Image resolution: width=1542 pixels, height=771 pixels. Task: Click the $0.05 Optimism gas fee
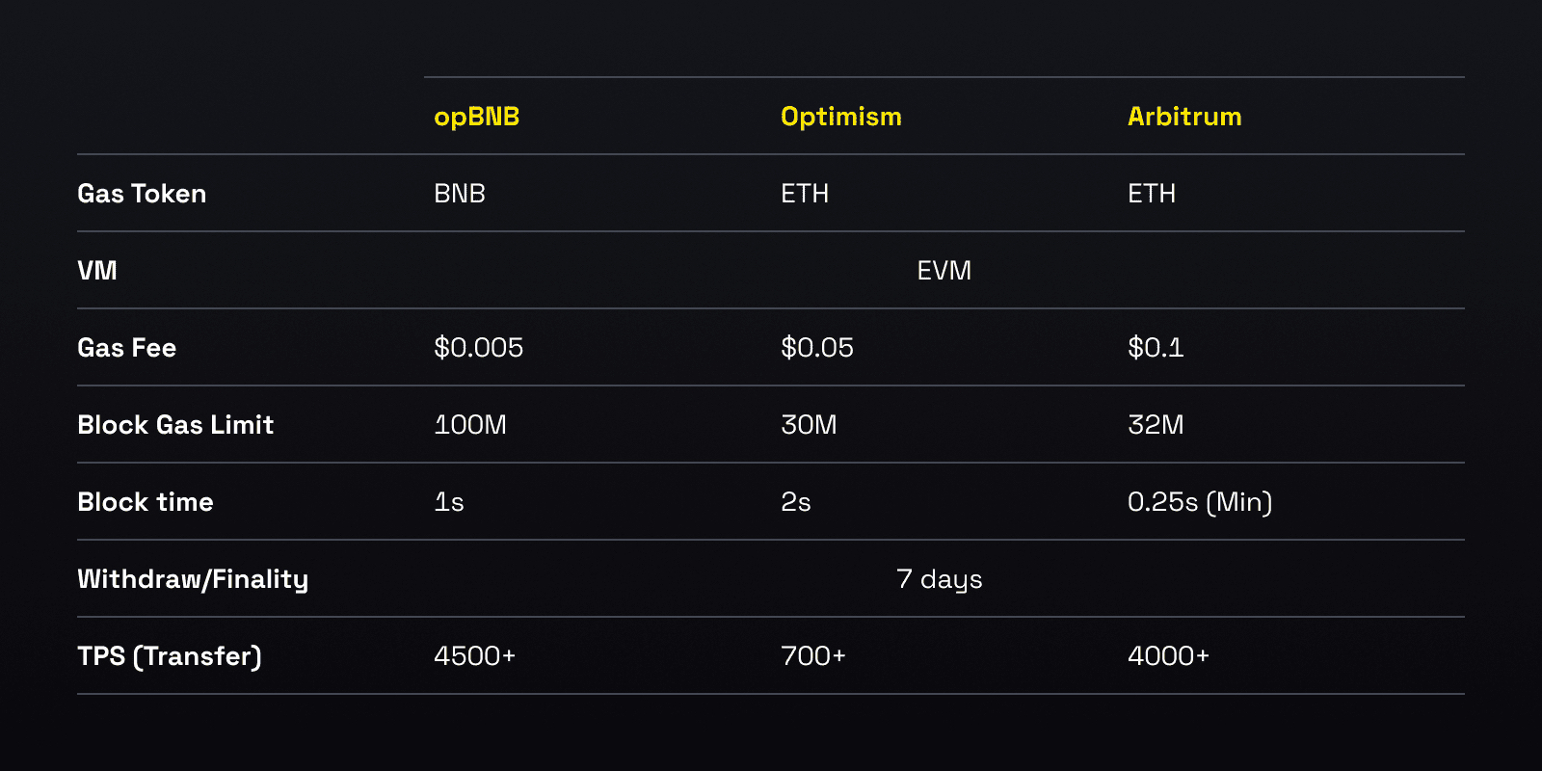point(817,348)
